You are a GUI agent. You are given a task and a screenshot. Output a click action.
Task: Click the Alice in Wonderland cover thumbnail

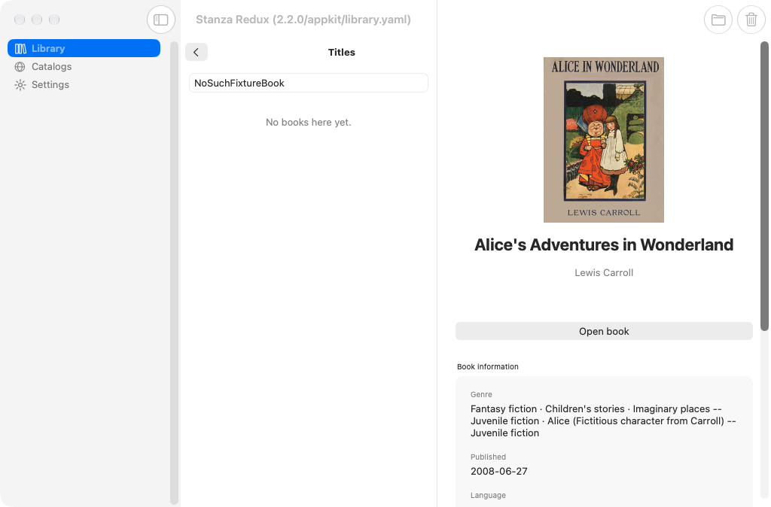click(x=603, y=140)
